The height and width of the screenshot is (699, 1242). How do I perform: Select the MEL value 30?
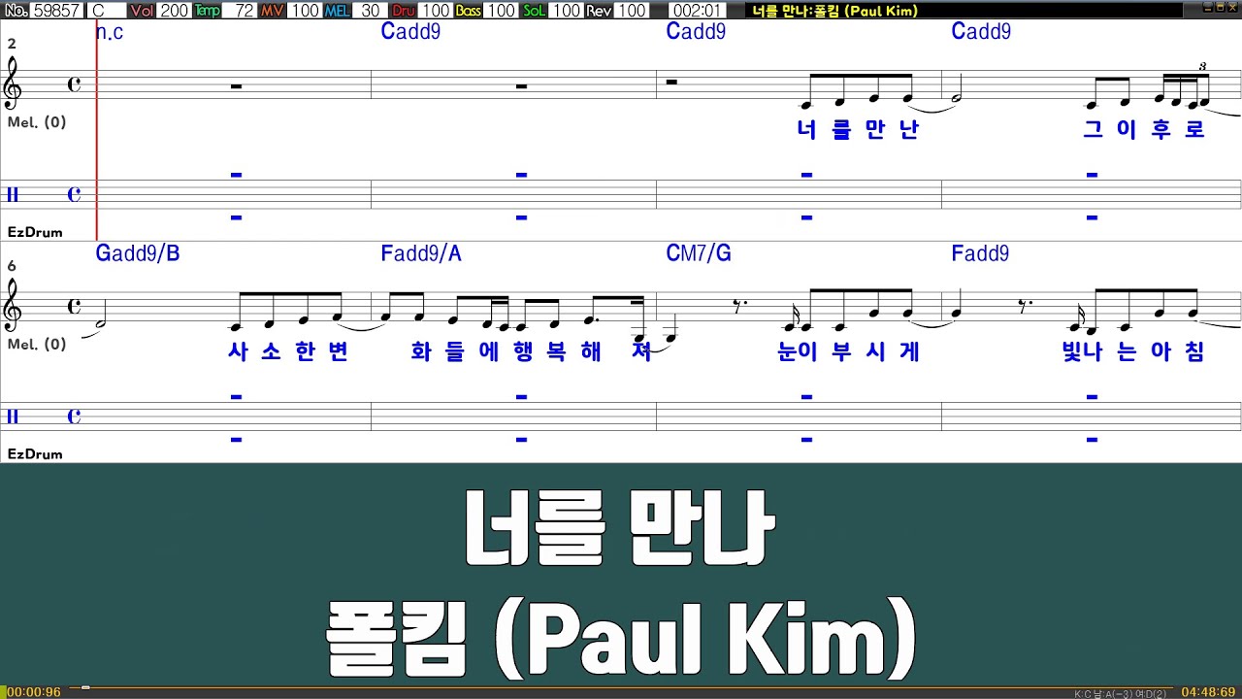coord(370,11)
